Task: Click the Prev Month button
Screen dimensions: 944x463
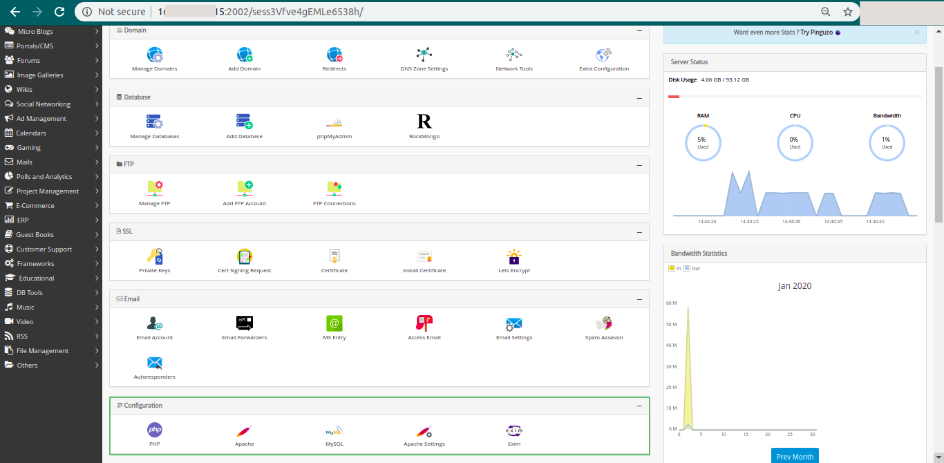Action: click(795, 456)
